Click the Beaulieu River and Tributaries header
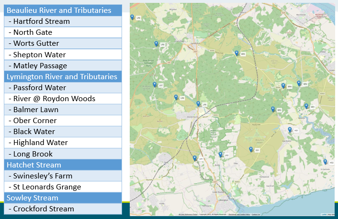338x219 pixels. [64, 10]
